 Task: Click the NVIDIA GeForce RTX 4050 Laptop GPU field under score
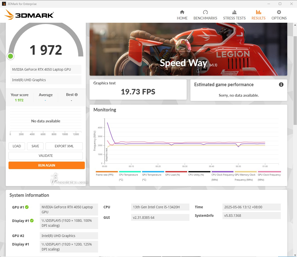coord(46,69)
